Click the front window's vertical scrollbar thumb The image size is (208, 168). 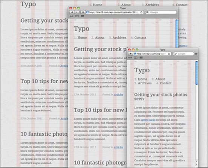196,73
